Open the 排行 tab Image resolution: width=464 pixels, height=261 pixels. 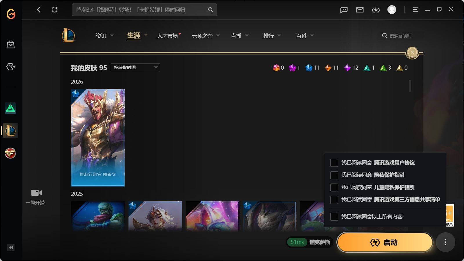pos(269,36)
